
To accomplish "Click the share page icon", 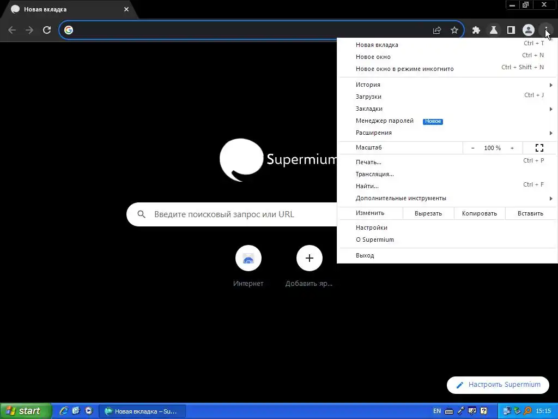I will tap(437, 31).
